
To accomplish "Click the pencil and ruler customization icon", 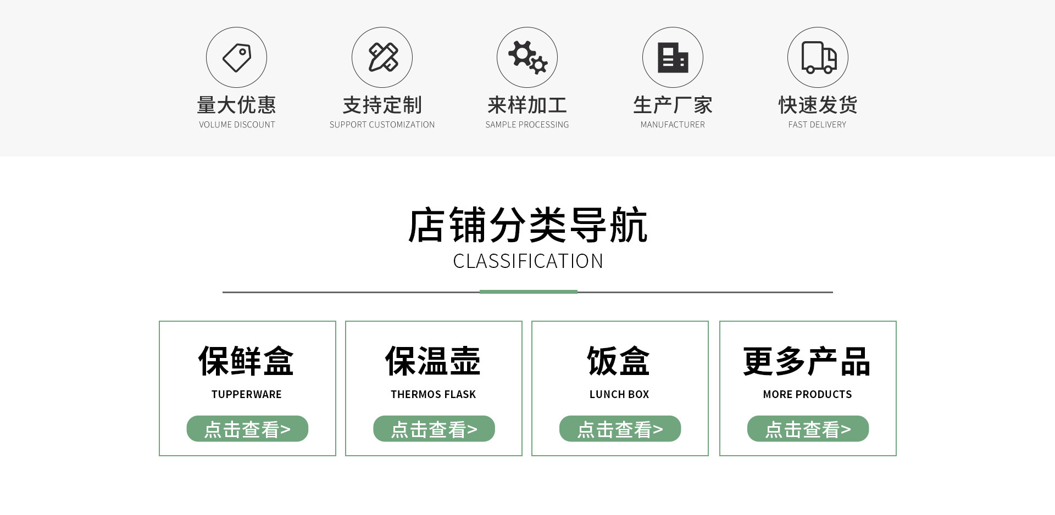I will [x=382, y=58].
